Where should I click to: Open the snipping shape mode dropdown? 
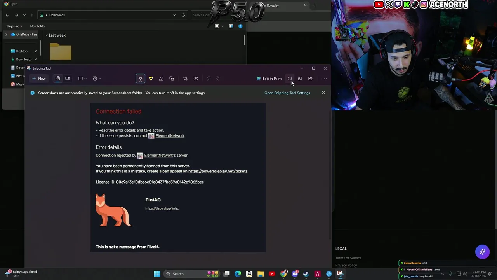coord(82,79)
